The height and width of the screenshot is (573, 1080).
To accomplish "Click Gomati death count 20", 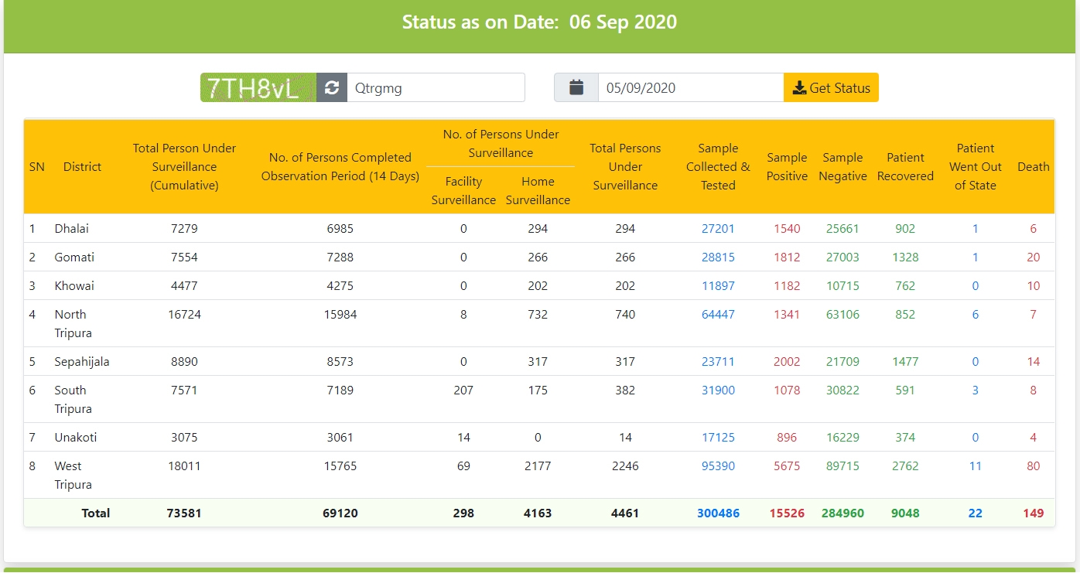I will tap(1034, 258).
